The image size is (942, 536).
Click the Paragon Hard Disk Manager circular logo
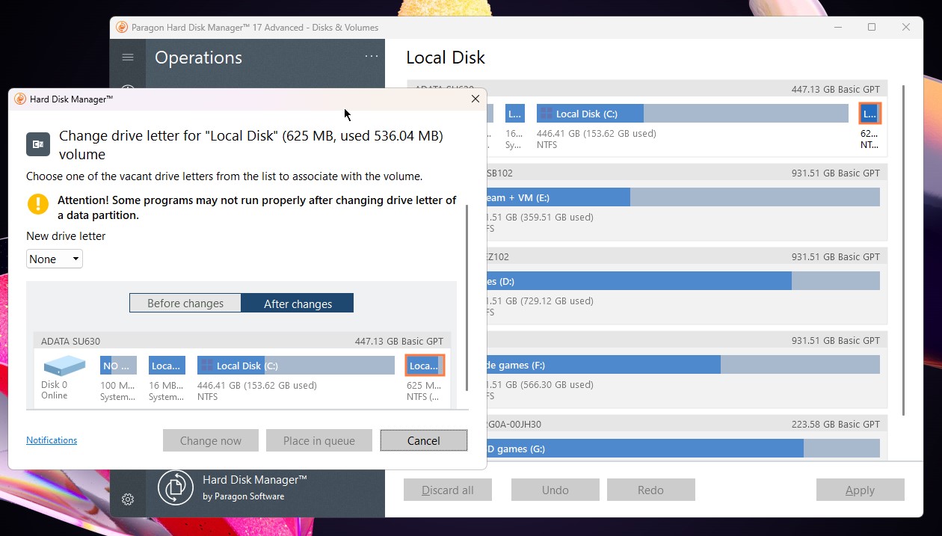pyautogui.click(x=175, y=487)
